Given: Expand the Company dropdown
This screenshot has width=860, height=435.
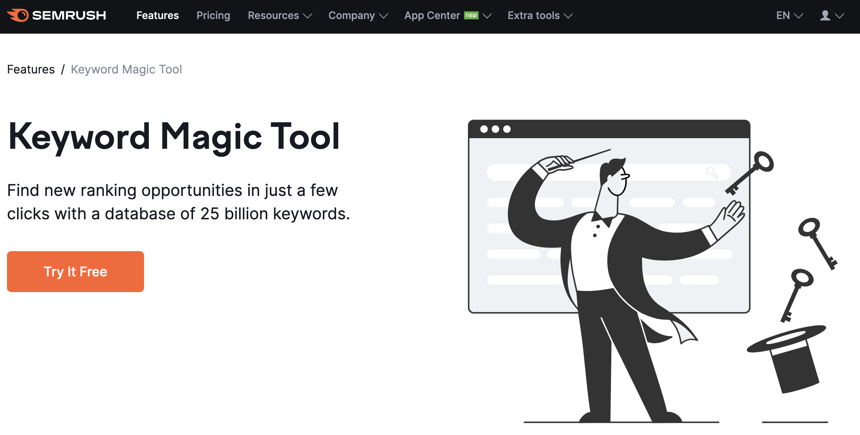Looking at the screenshot, I should tap(358, 15).
